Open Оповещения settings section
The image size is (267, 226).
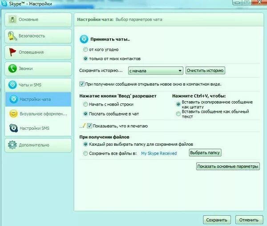38,52
